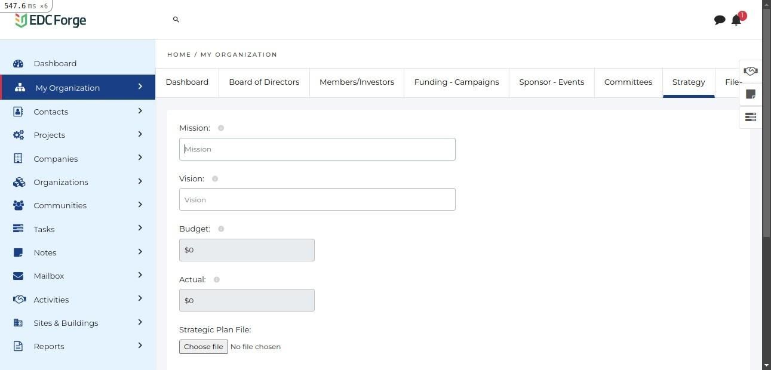Image resolution: width=771 pixels, height=370 pixels.
Task: Expand the Projects sidebar menu arrow
Action: tap(140, 134)
